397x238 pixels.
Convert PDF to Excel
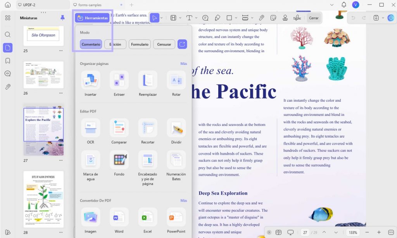(148, 221)
